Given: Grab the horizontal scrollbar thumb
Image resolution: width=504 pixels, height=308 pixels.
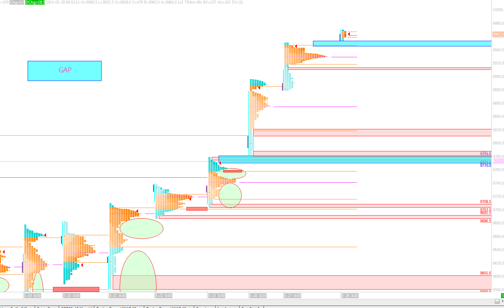Looking at the screenshot, I should click(497, 301).
